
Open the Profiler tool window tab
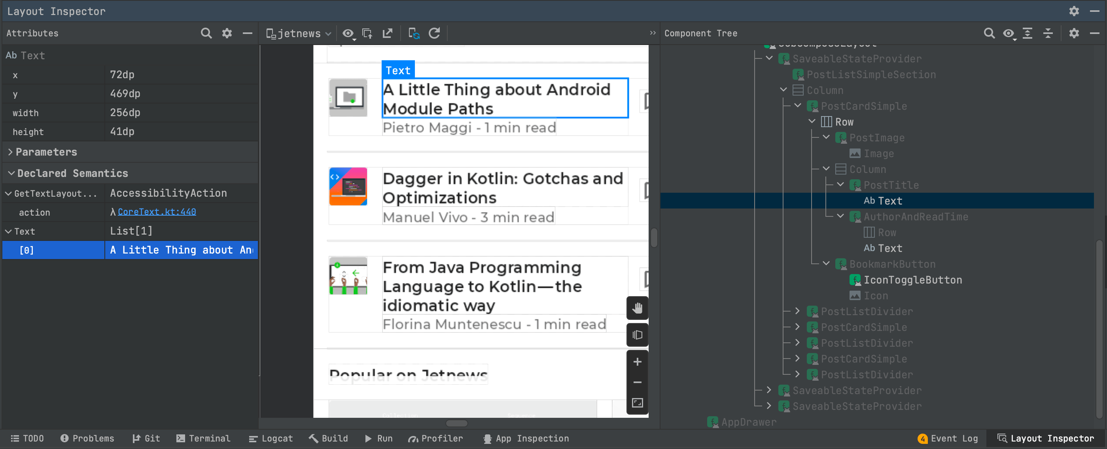click(436, 438)
